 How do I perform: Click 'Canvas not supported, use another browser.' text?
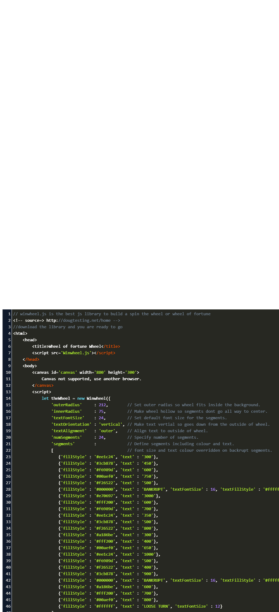[x=91, y=379]
